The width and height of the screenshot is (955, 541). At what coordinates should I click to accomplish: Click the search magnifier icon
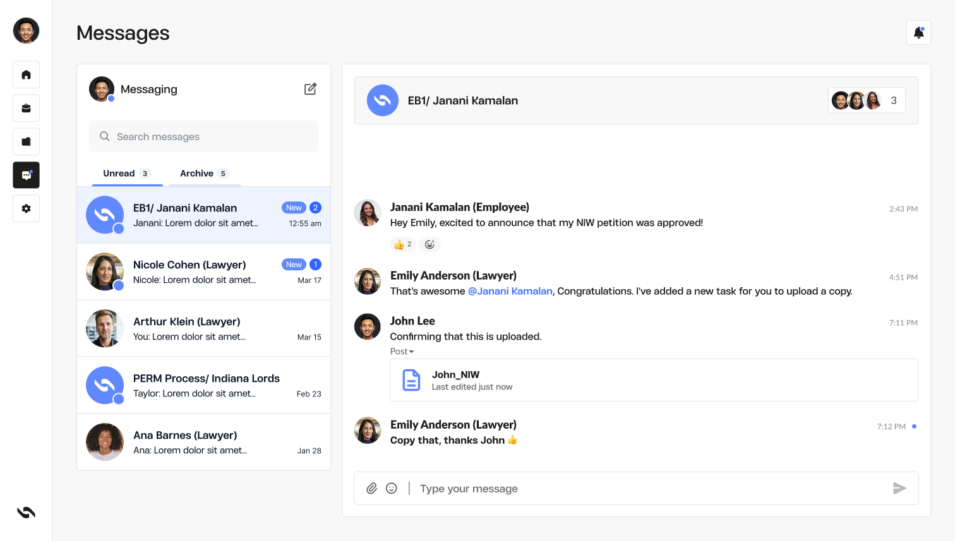(105, 136)
